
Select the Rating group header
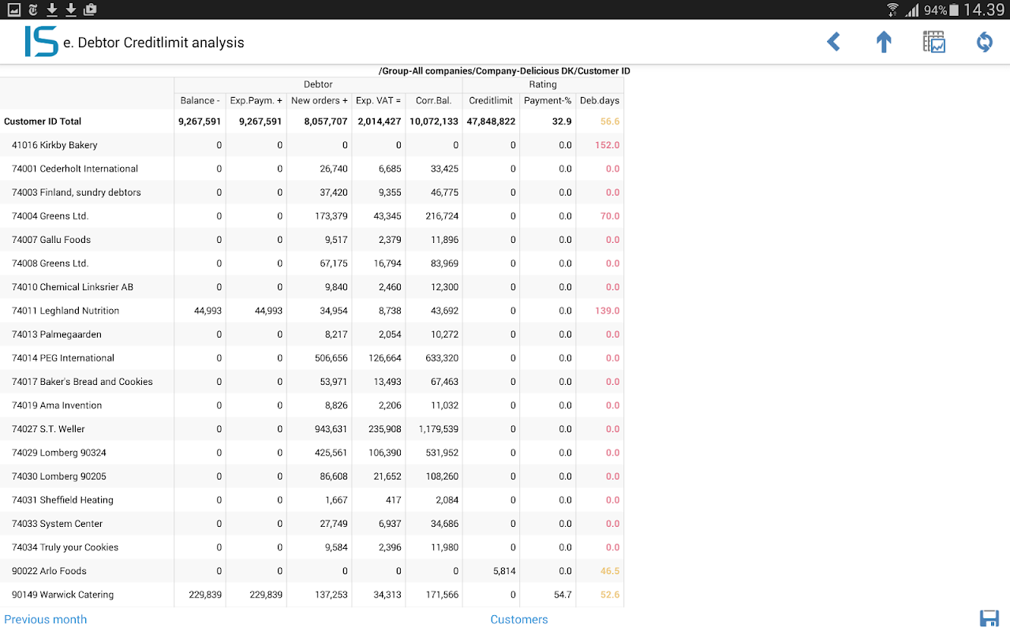coord(543,84)
